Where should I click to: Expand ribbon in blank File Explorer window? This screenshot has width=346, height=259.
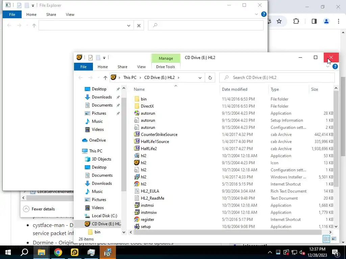(x=256, y=14)
